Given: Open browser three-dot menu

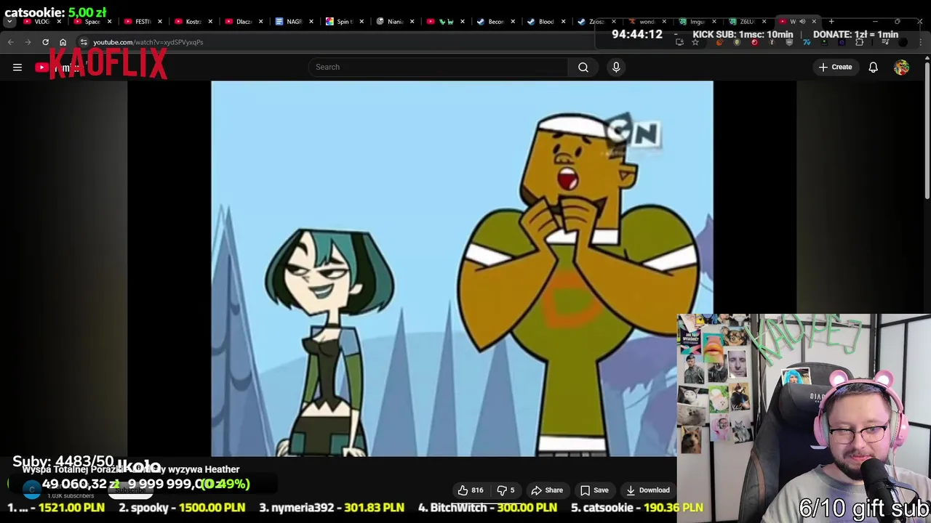Looking at the screenshot, I should (921, 42).
